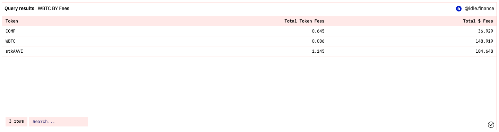Screen dimensions: 499x132
Task: Click the 3 rows counter label
Action: point(16,122)
